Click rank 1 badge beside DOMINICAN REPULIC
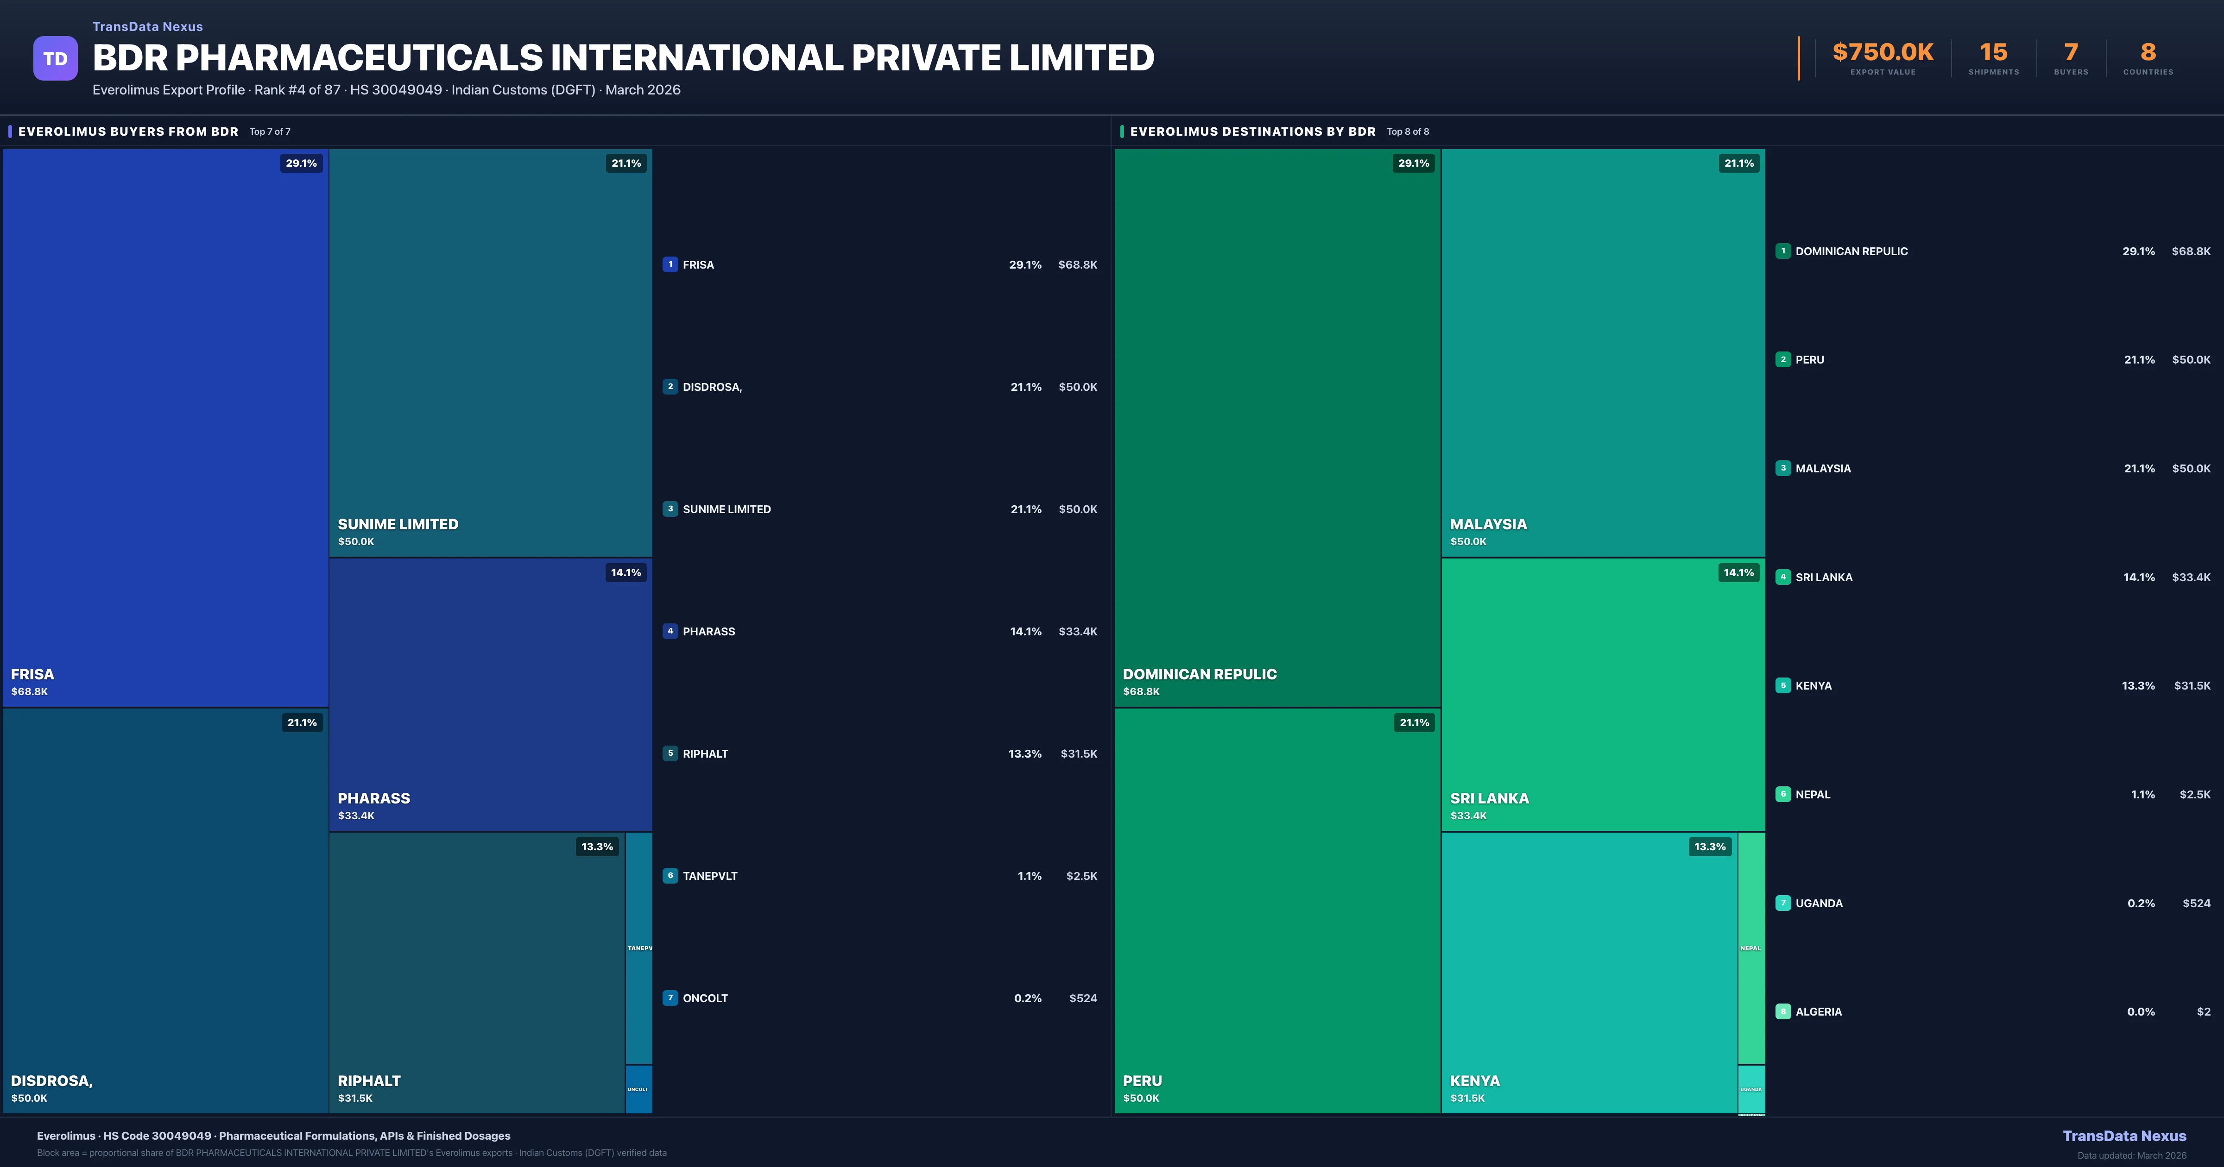The width and height of the screenshot is (2224, 1167). point(1783,251)
